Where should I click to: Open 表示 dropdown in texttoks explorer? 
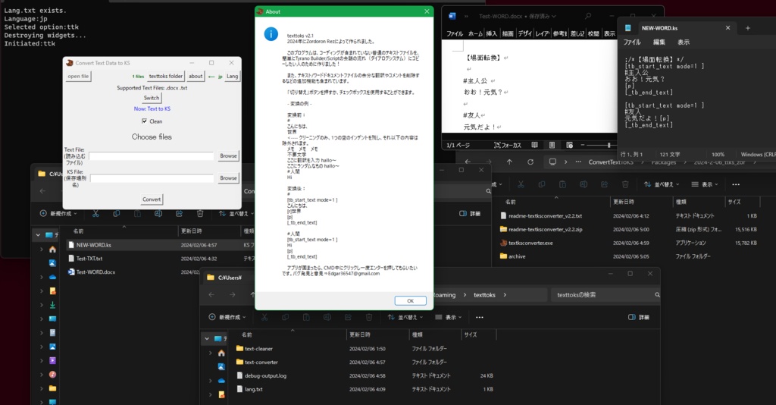449,317
